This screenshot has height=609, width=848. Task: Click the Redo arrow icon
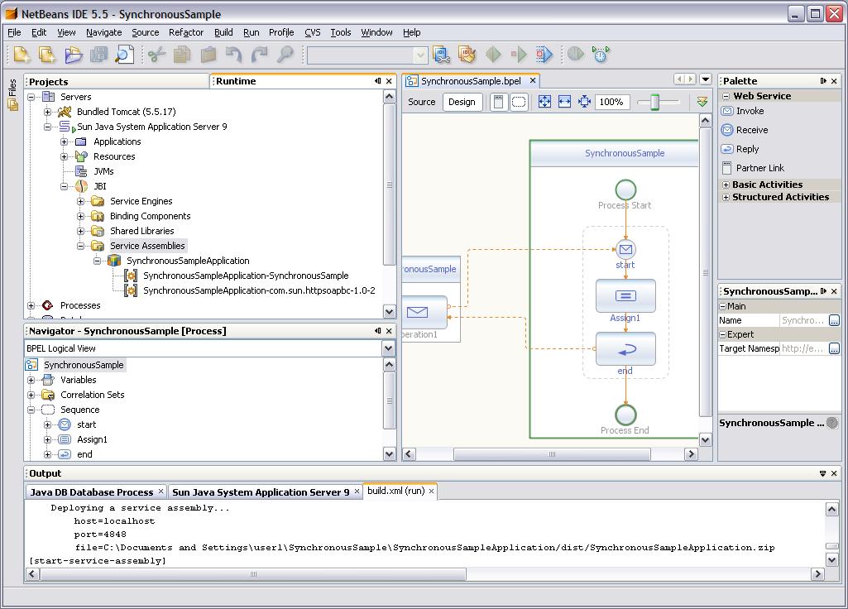tap(260, 55)
